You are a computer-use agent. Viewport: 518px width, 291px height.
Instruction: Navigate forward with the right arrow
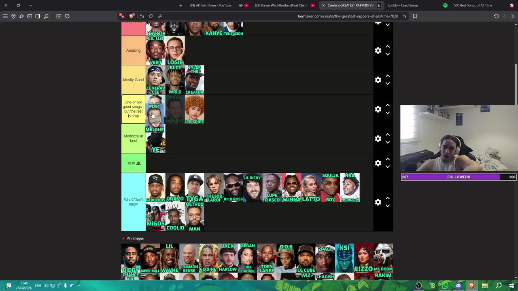(x=512, y=16)
